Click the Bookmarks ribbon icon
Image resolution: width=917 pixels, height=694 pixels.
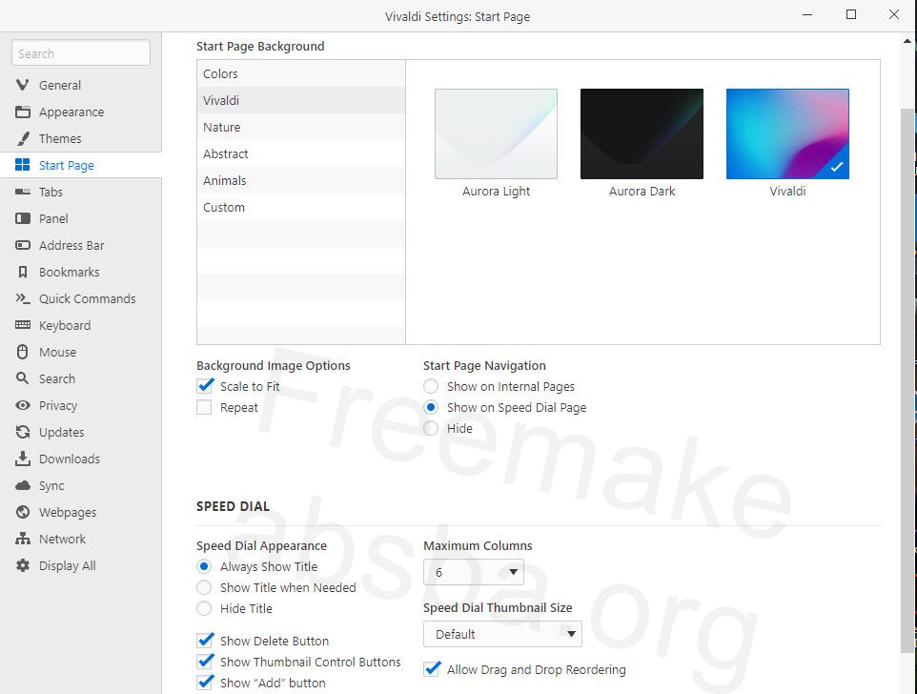pyautogui.click(x=22, y=272)
